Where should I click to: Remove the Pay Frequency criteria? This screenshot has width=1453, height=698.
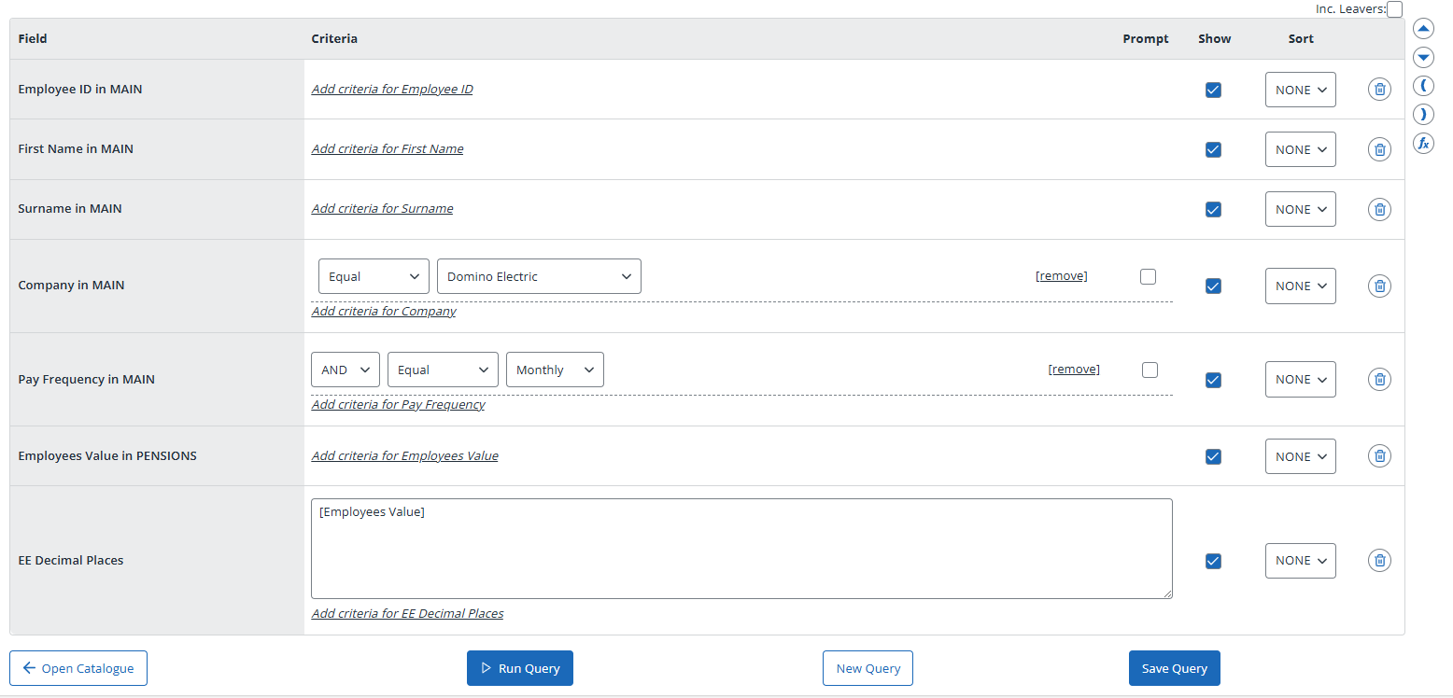pos(1074,370)
